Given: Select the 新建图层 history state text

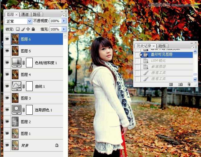Looking at the screenshot, I should pos(158,67).
